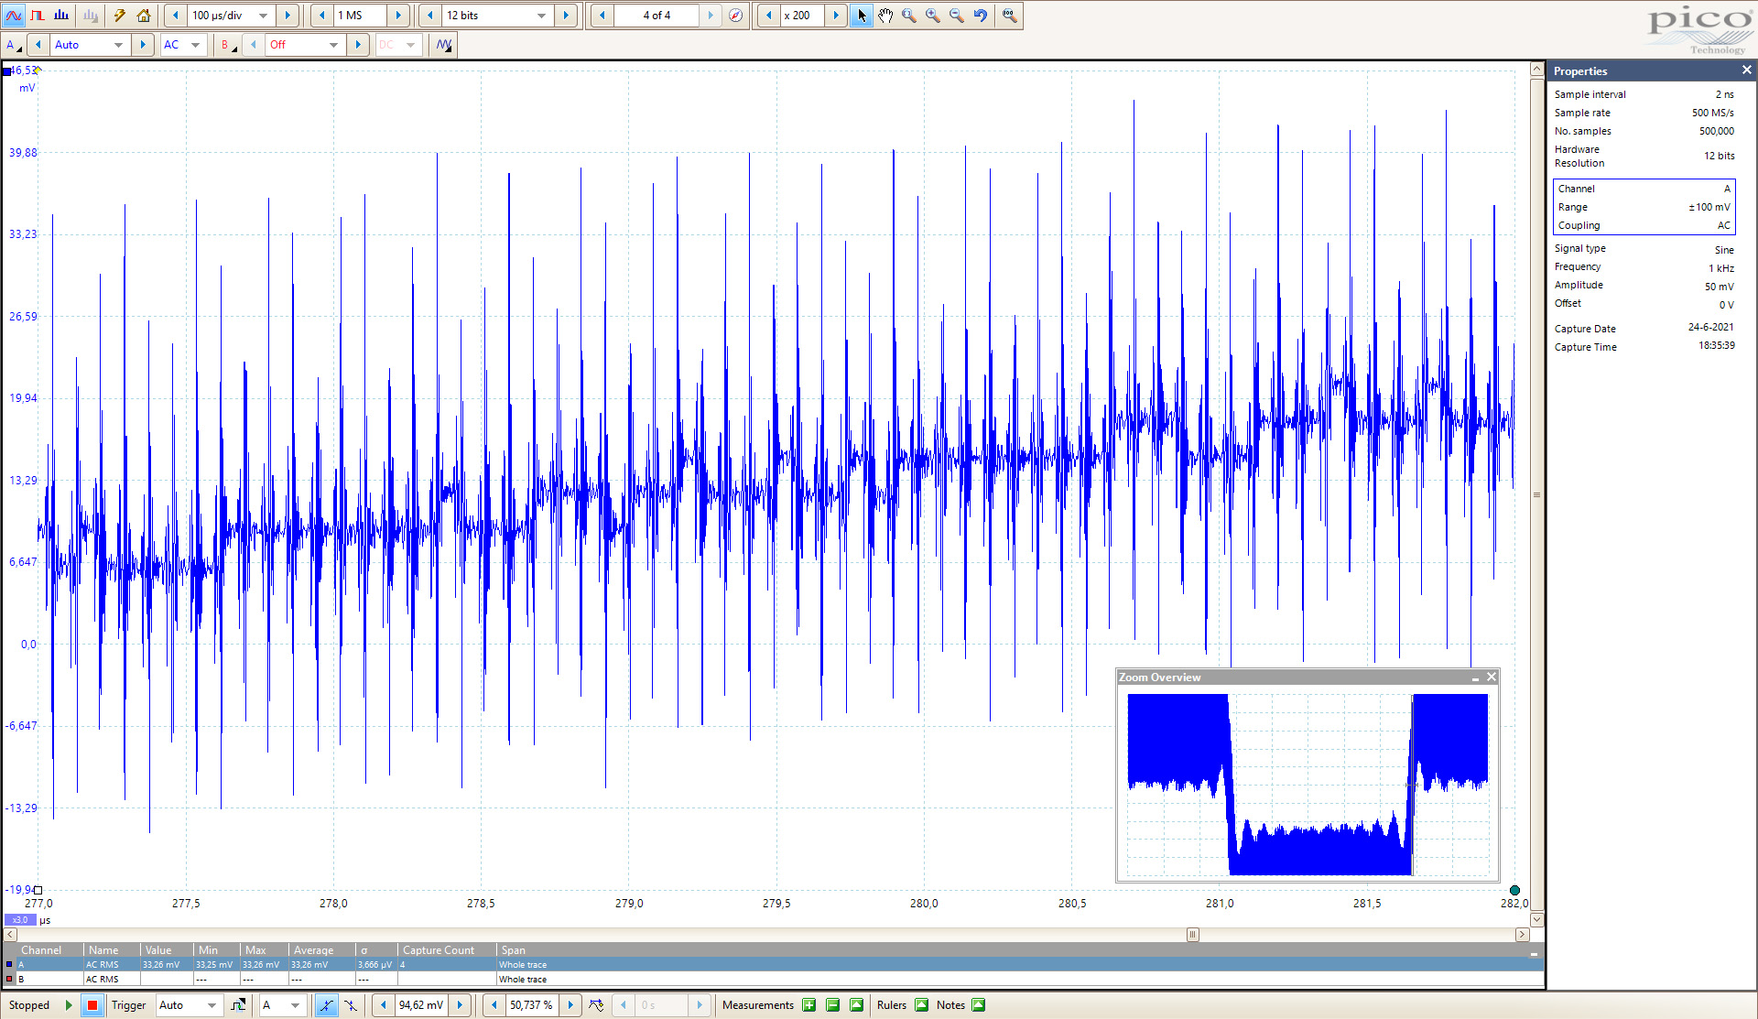1758x1019 pixels.
Task: Click the 50,737 % pre-trigger field
Action: click(532, 1005)
